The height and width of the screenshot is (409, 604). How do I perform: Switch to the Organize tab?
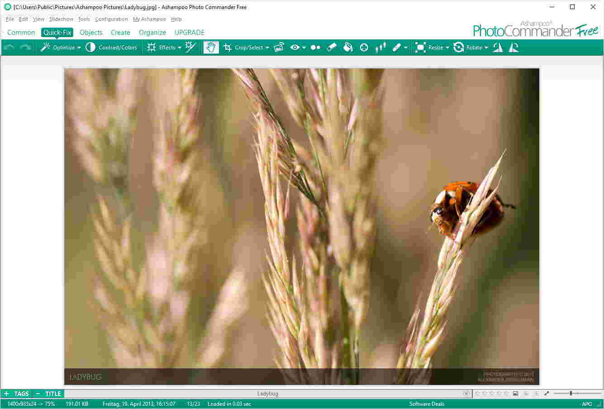152,32
